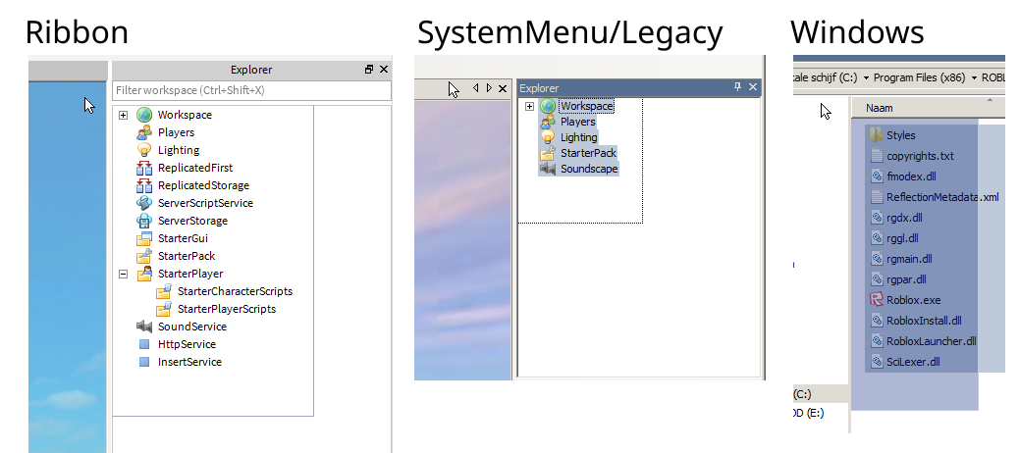Select rgdx.dll file name
The image size is (1019, 453).
[x=904, y=218]
